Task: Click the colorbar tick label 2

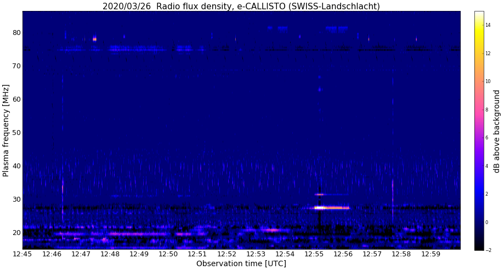Action: tap(486, 194)
